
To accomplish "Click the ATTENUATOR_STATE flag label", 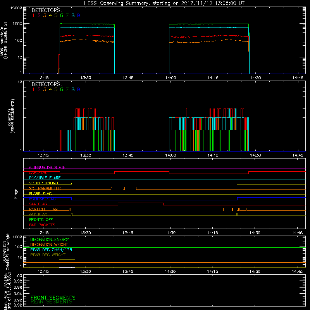I will [x=47, y=167].
